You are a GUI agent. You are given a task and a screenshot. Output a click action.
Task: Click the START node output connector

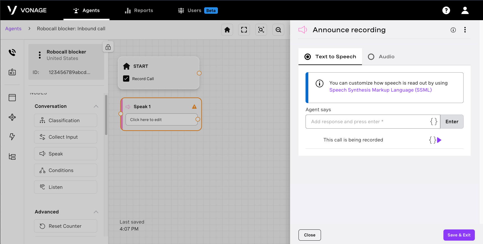[199, 73]
